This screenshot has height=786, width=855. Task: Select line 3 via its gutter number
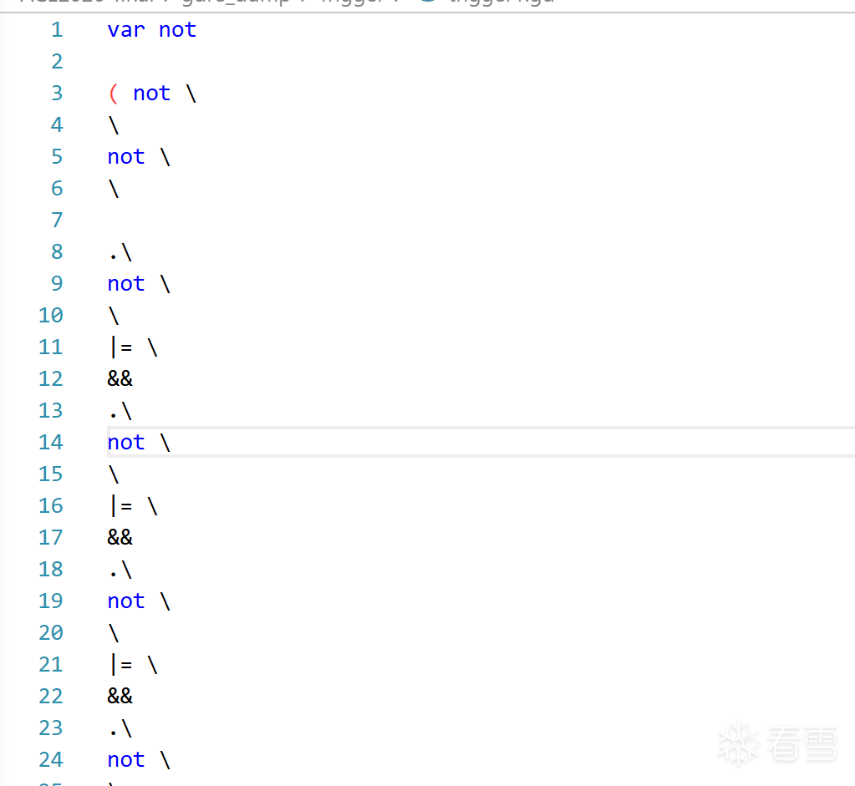(58, 94)
